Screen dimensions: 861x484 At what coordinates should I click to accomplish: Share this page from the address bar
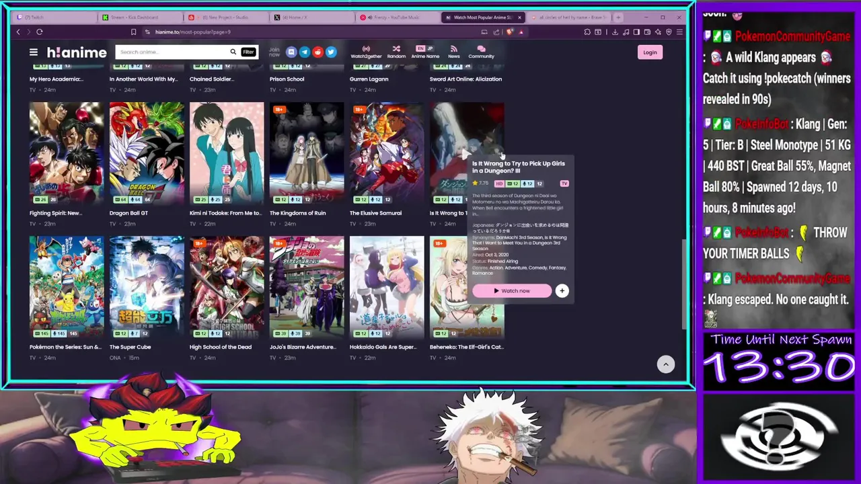click(496, 32)
